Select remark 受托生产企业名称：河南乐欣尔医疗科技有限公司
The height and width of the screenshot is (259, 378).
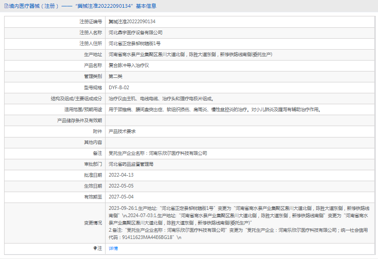[158, 153]
